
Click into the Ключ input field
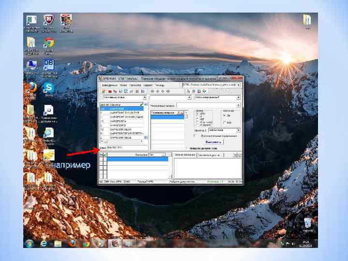[127, 147]
